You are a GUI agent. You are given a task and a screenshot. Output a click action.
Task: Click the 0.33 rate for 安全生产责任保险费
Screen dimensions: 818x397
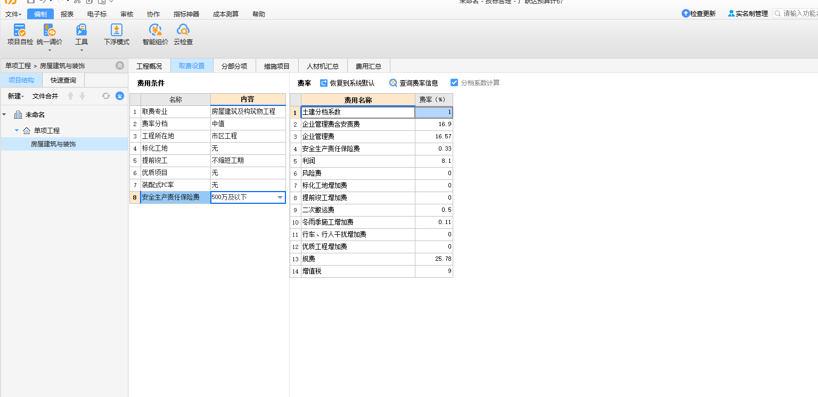click(x=434, y=149)
